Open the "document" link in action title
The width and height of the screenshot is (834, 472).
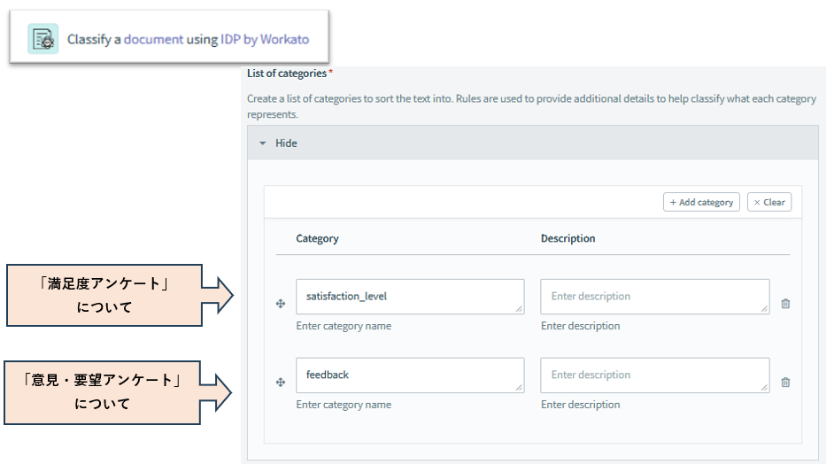153,40
